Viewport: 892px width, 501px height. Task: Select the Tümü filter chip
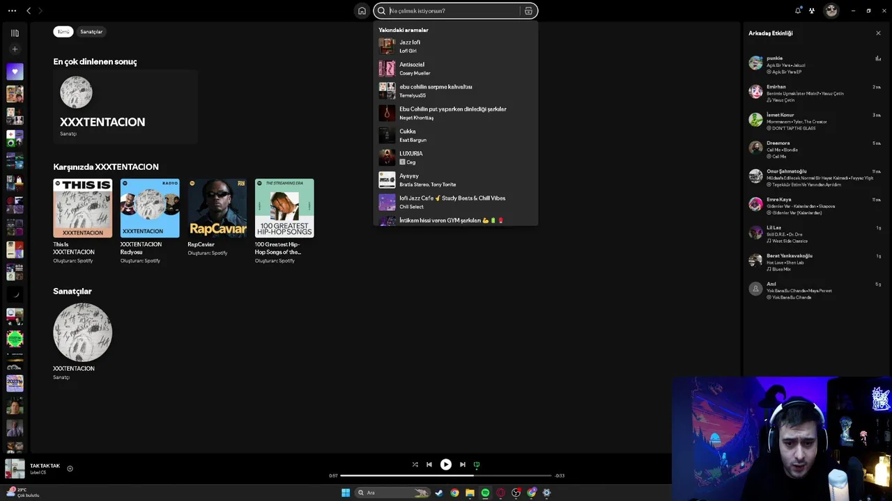(63, 31)
